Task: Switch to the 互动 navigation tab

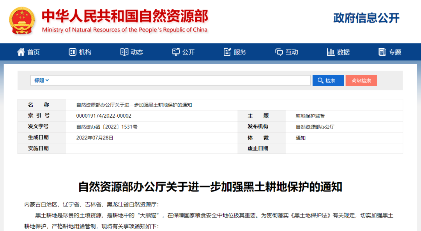Action: point(286,52)
